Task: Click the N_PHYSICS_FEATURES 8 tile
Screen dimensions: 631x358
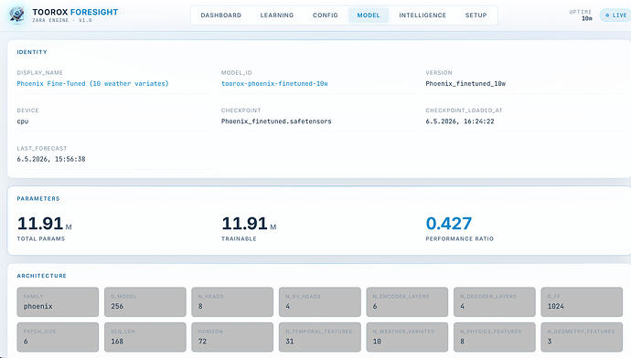Action: [495, 337]
